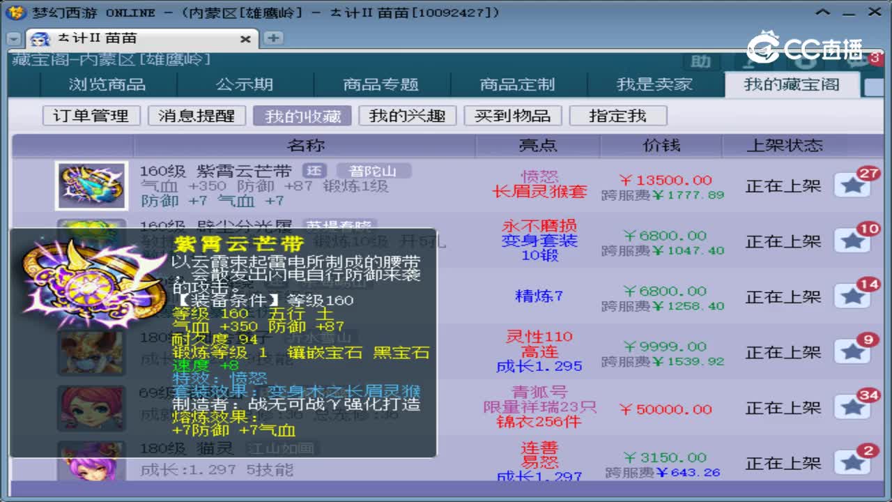Click the 指定我 button
892x502 pixels.
pyautogui.click(x=620, y=116)
